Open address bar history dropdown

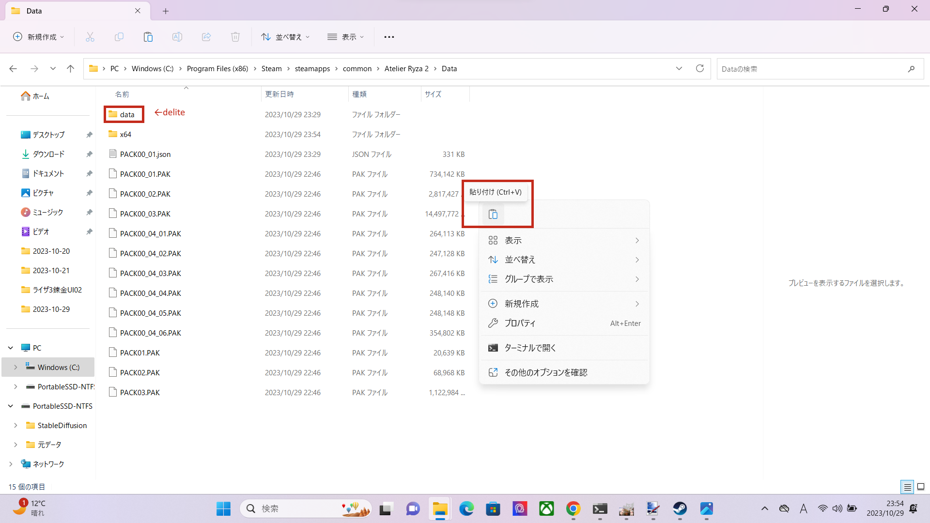tap(679, 69)
